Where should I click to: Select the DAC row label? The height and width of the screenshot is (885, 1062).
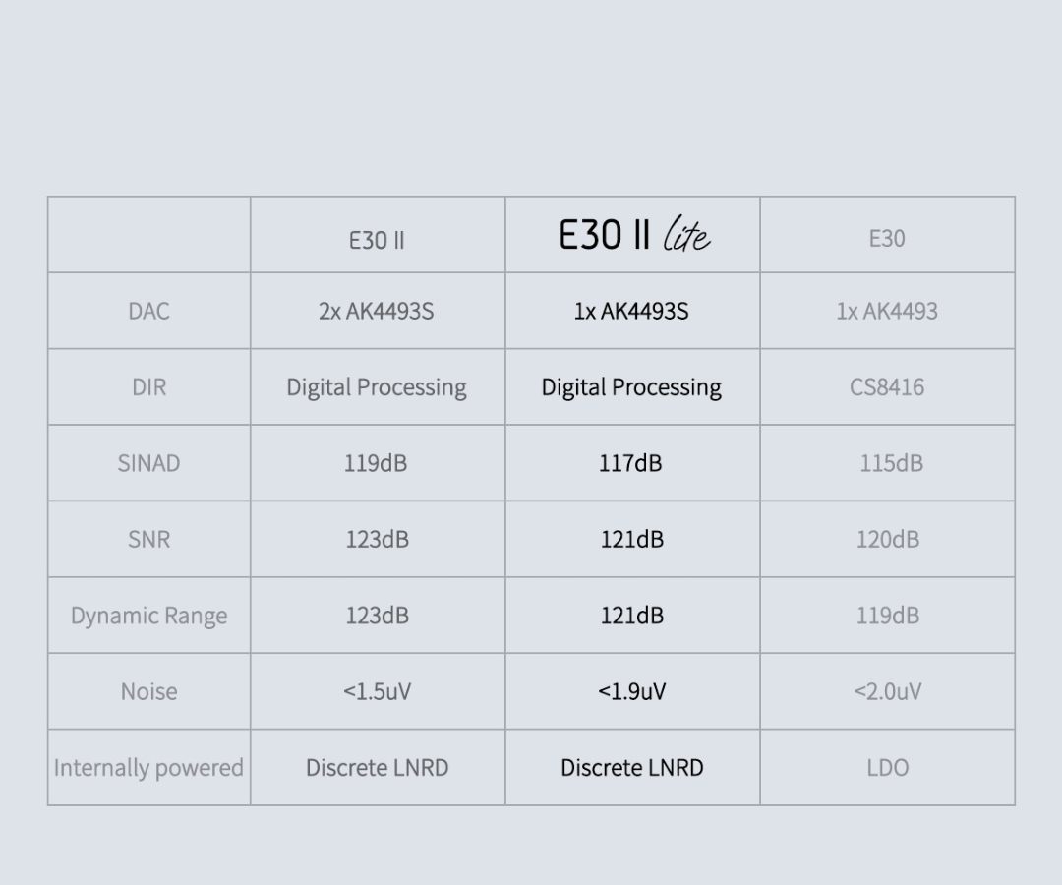149,311
